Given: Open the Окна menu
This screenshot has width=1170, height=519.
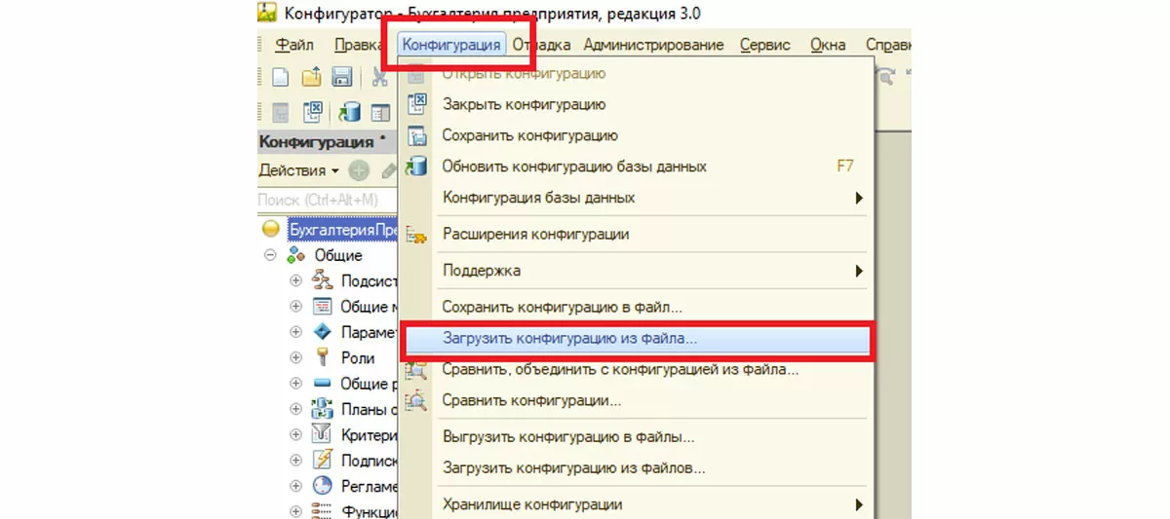Looking at the screenshot, I should [x=828, y=45].
